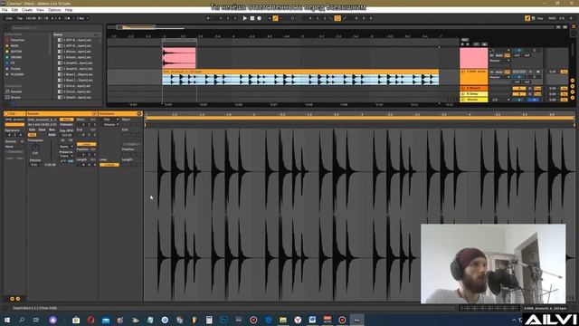Click the arrangement overview bar

(x=330, y=27)
